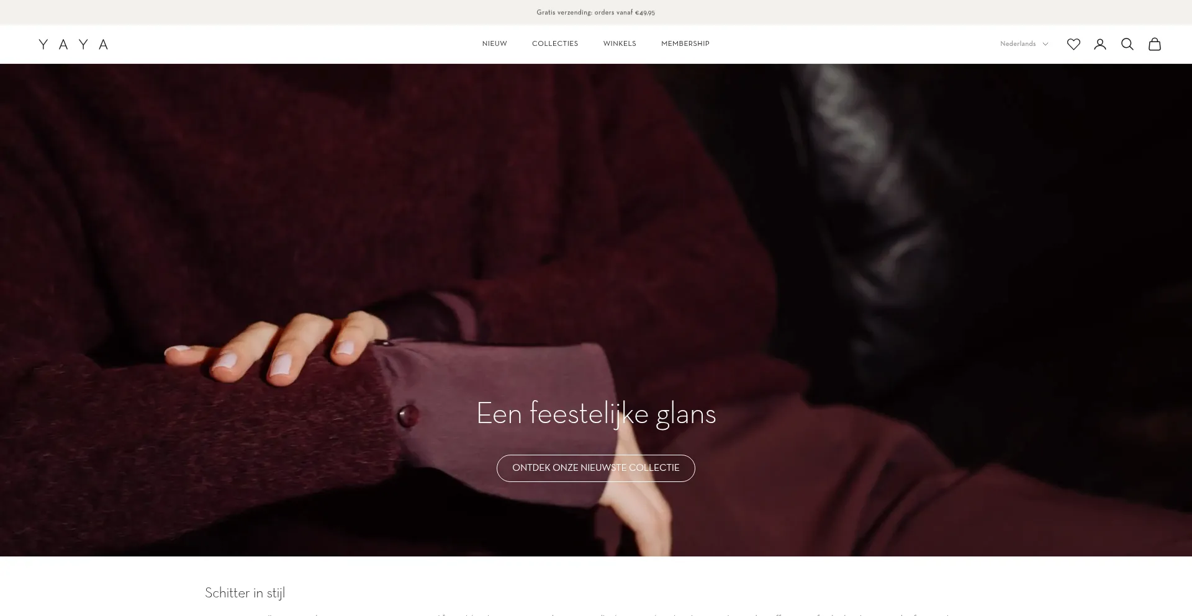The image size is (1192, 616).
Task: Click the round sleeve button in hero photo
Action: pos(408,416)
